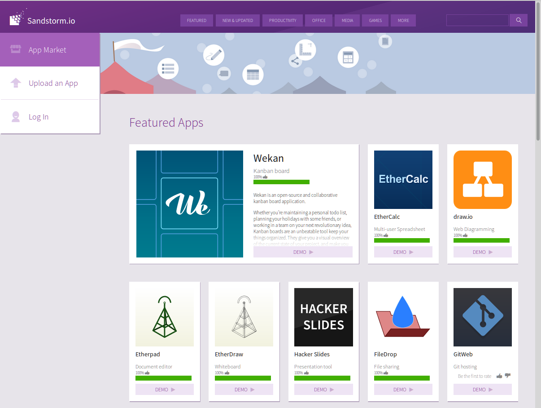541x408 pixels.
Task: Focus the search input field
Action: click(477, 20)
